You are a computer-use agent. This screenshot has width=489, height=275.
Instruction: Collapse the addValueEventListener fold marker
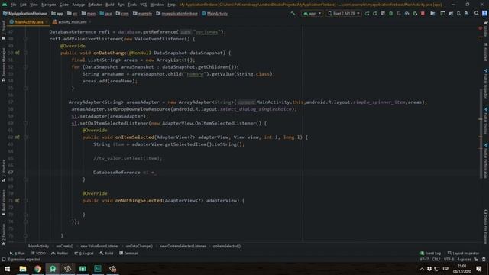(25, 39)
